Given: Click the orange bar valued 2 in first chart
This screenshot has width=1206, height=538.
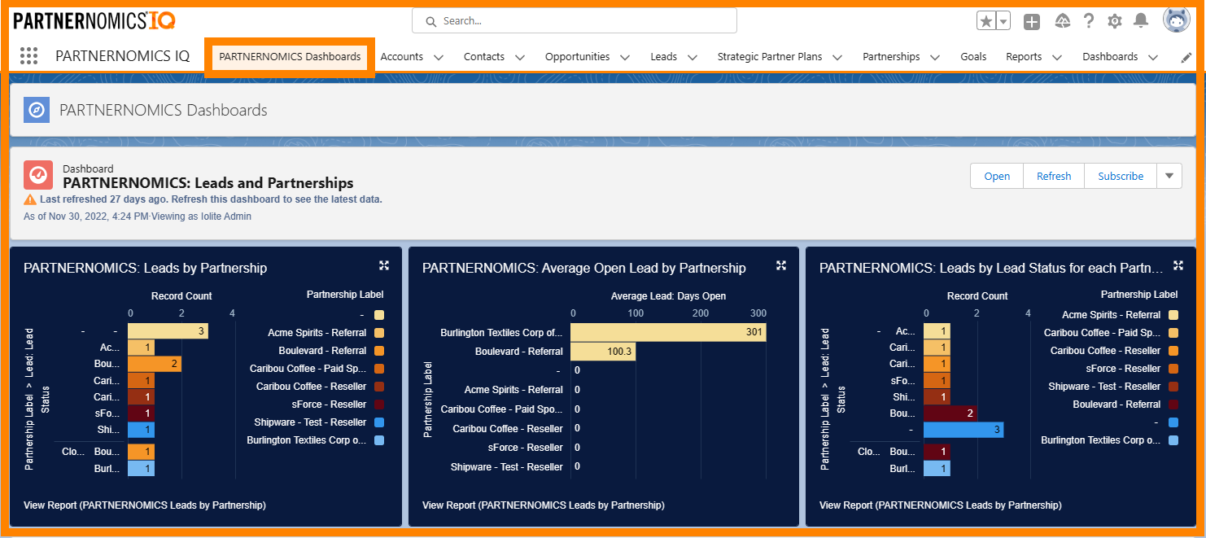Looking at the screenshot, I should [155, 364].
